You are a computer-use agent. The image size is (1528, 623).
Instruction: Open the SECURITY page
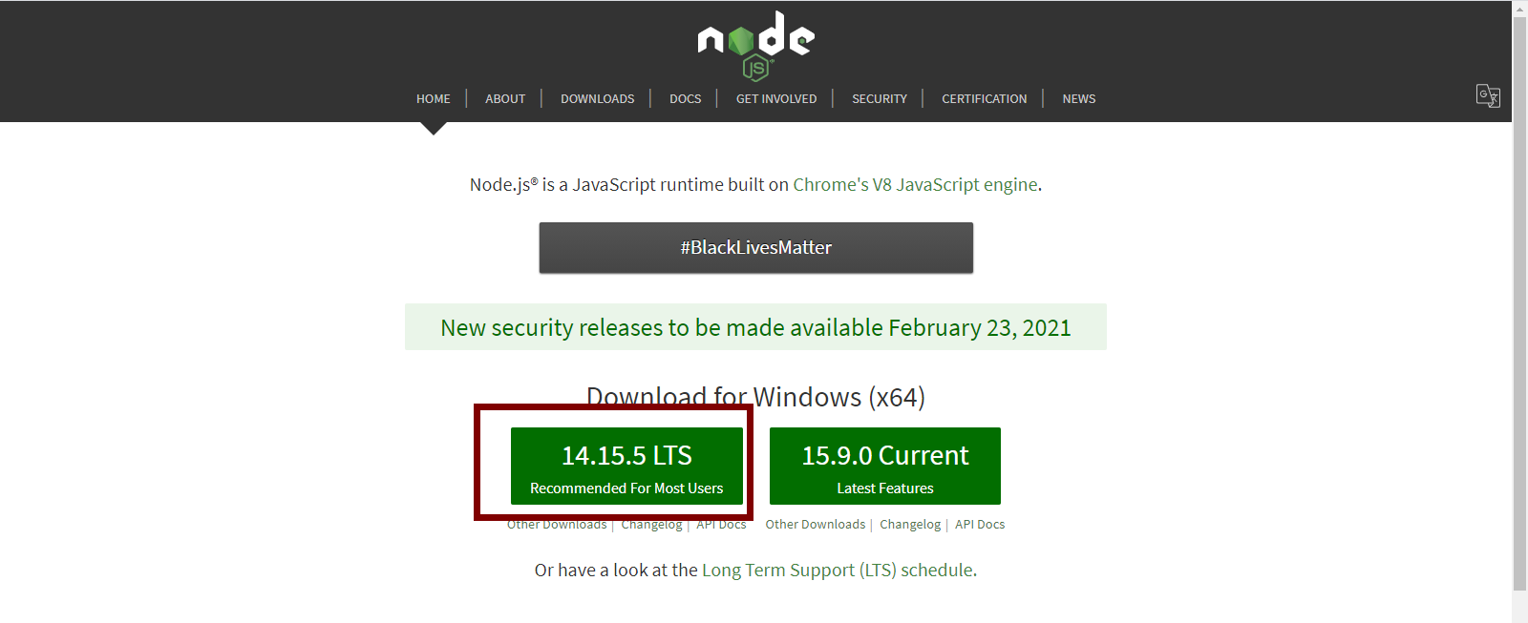coord(880,98)
